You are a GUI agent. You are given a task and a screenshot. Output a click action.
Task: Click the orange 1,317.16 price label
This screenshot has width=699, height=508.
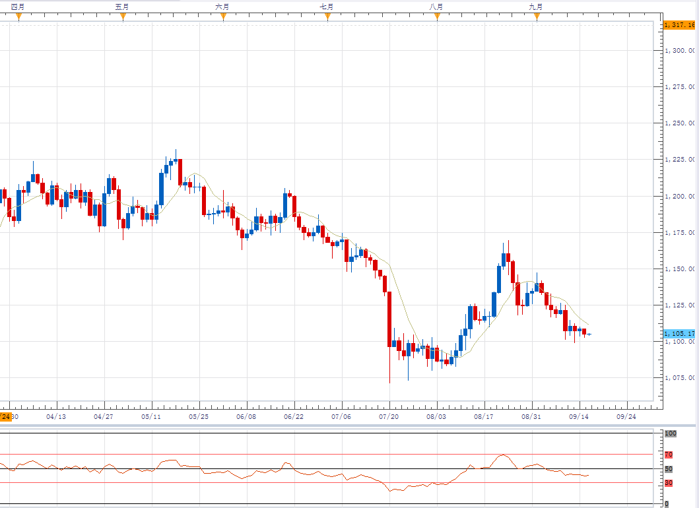pos(679,24)
